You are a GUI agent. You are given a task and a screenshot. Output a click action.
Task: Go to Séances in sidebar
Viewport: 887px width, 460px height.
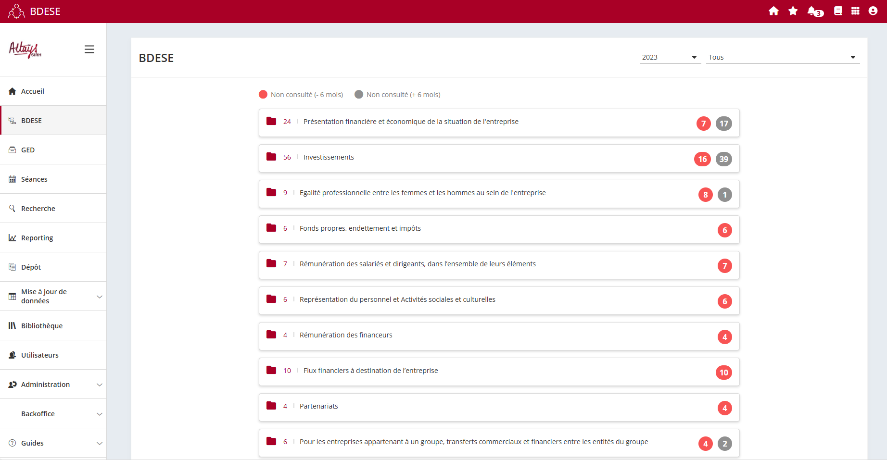pyautogui.click(x=34, y=179)
